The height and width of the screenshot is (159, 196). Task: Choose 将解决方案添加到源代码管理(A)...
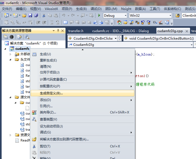tap(82, 139)
